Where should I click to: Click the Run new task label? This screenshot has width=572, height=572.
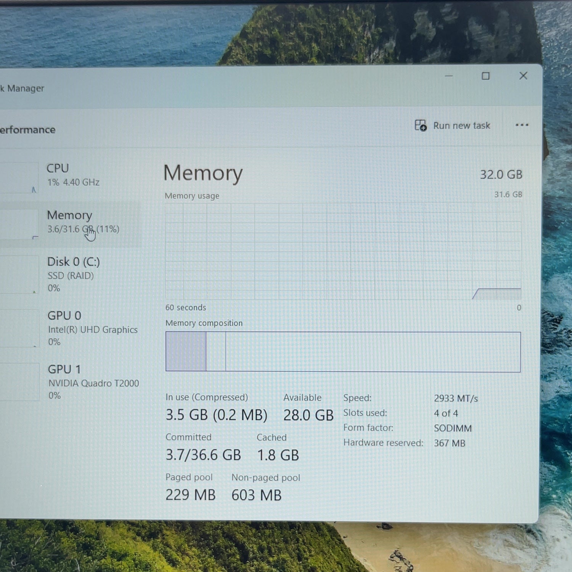461,125
